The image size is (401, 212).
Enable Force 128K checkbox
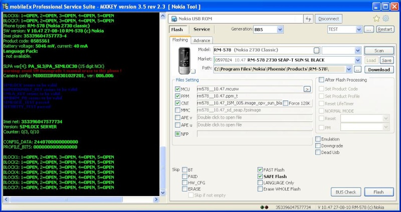click(x=285, y=103)
